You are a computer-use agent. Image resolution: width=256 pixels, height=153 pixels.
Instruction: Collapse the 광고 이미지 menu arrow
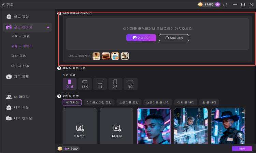click(48, 27)
